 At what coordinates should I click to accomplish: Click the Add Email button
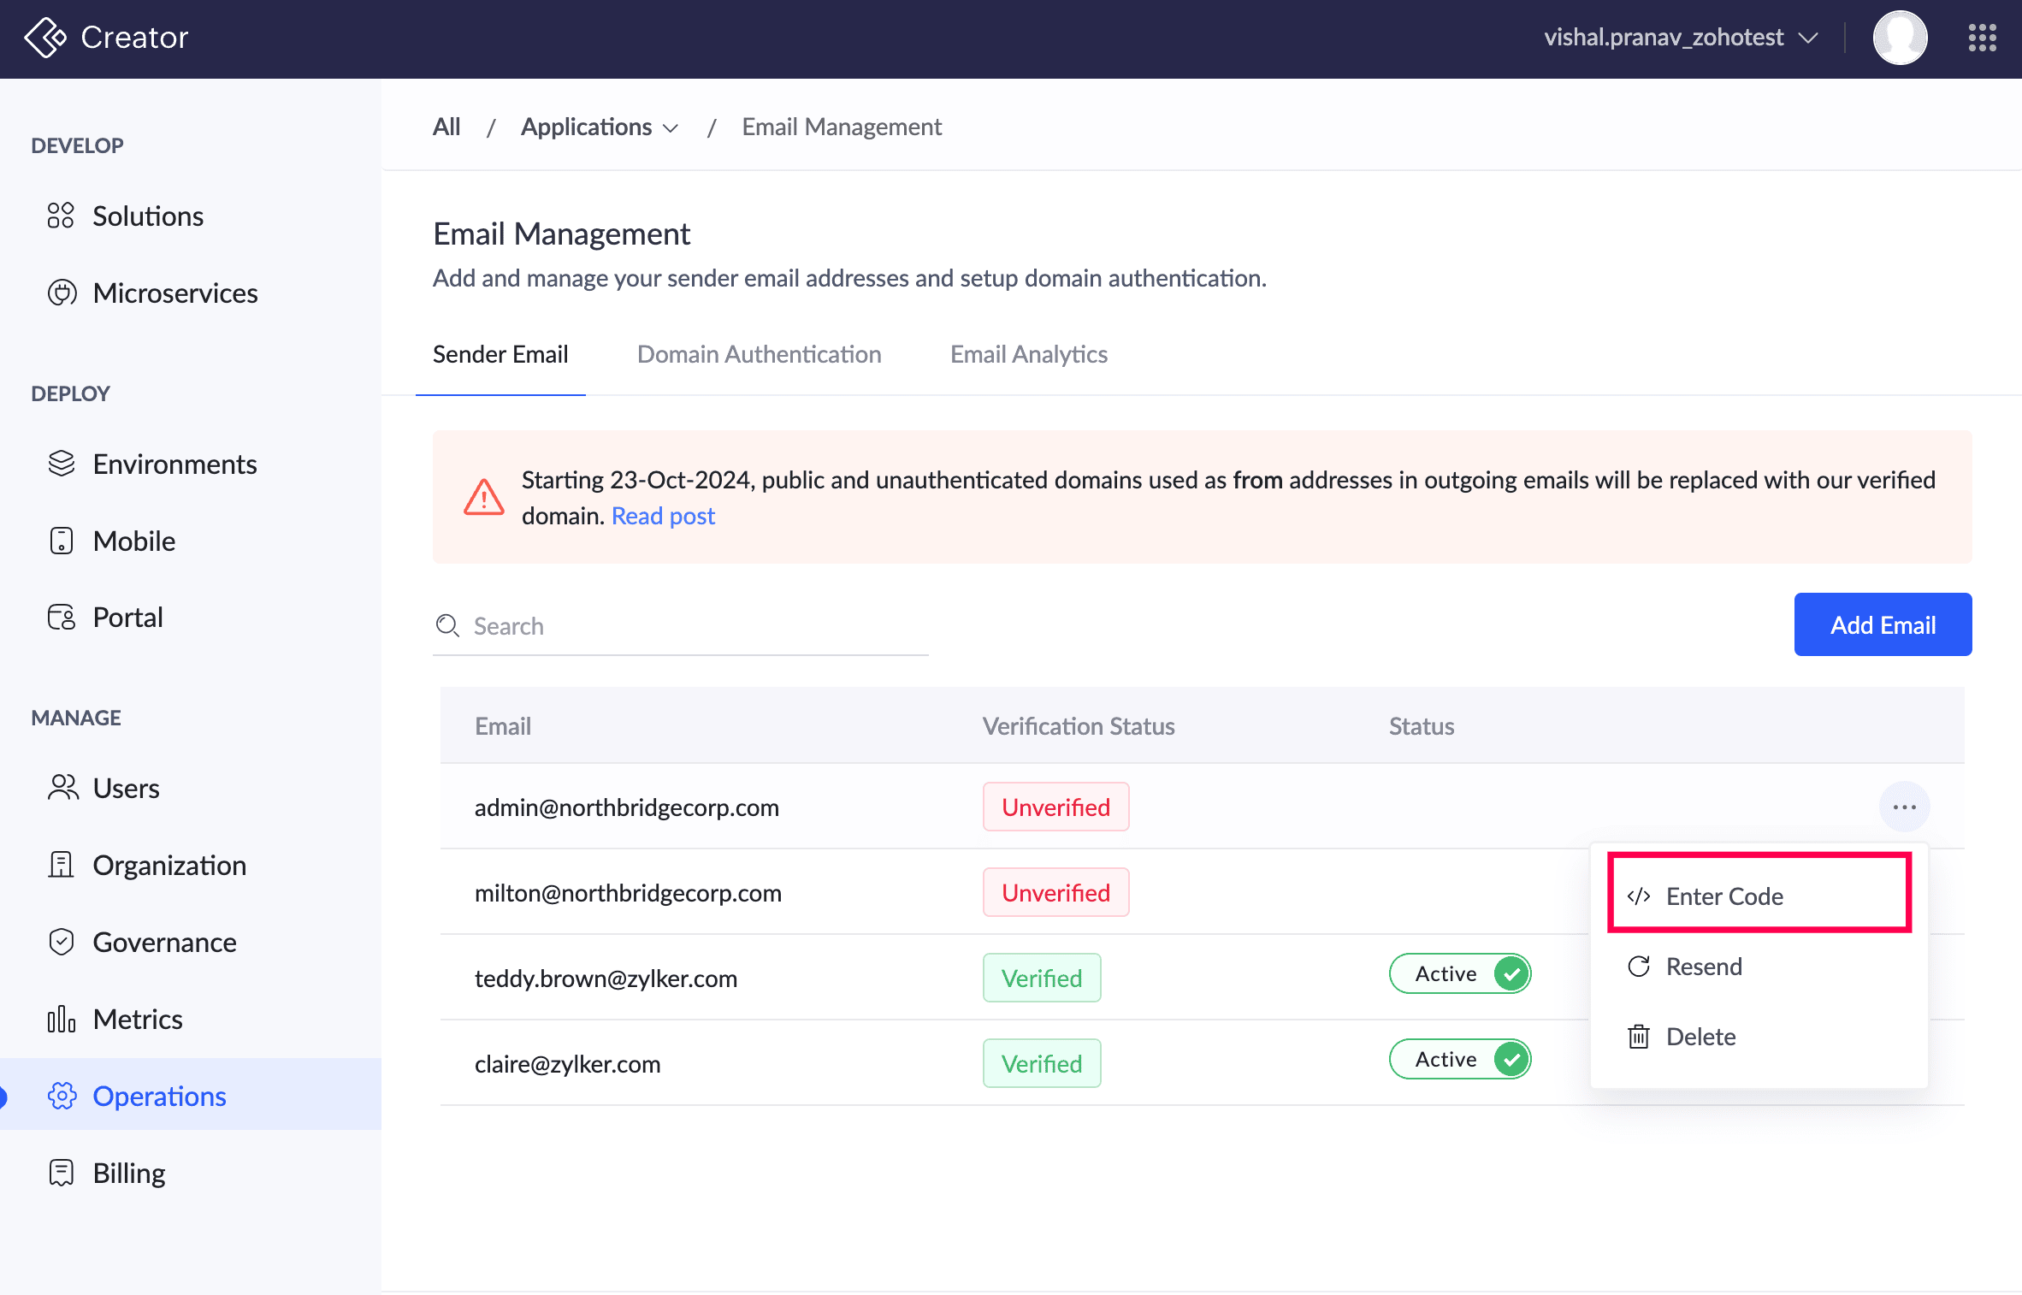(1883, 624)
